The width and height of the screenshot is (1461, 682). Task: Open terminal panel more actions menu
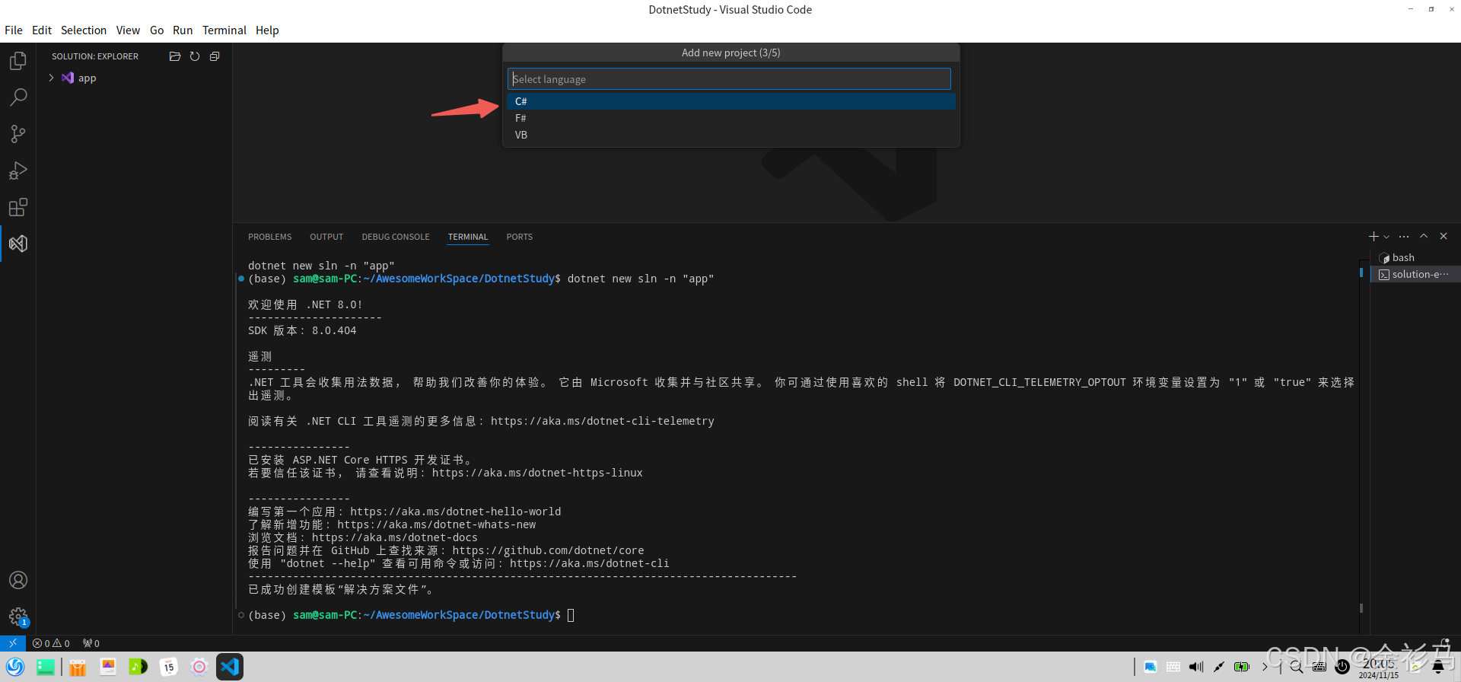(x=1404, y=237)
